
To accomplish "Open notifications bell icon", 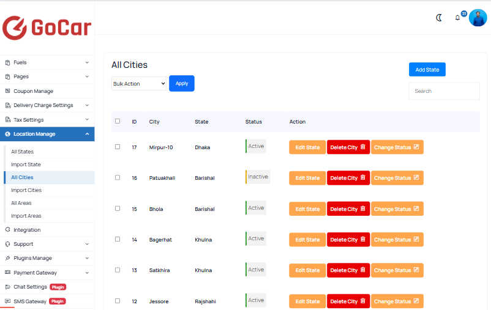I will (457, 18).
